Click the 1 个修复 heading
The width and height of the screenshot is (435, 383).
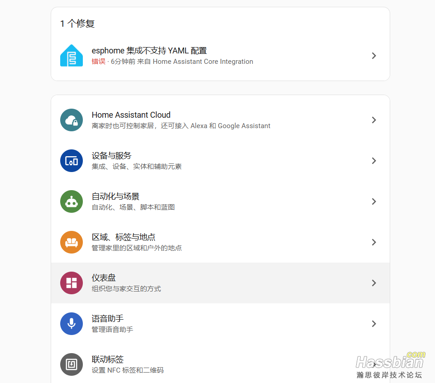click(x=77, y=24)
